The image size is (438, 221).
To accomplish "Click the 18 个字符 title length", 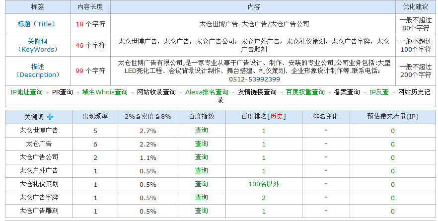I will [x=90, y=24].
